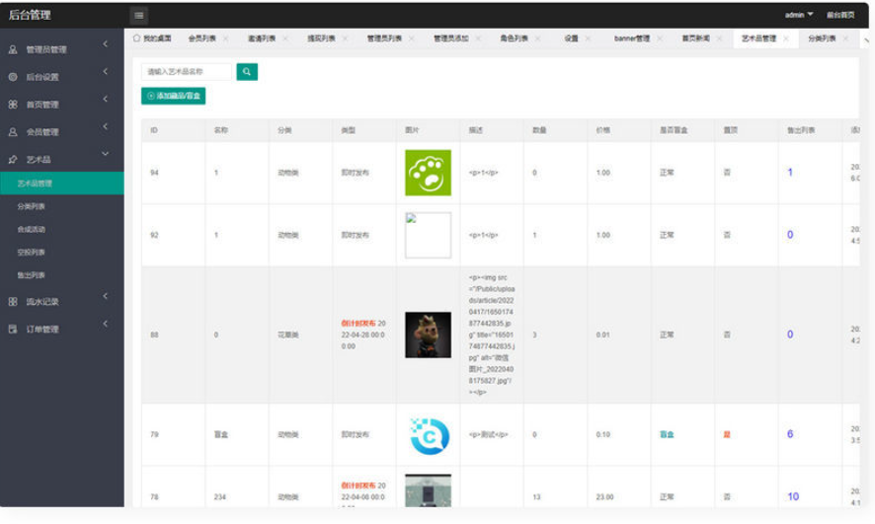Click the green search magnifier button

pyautogui.click(x=247, y=71)
